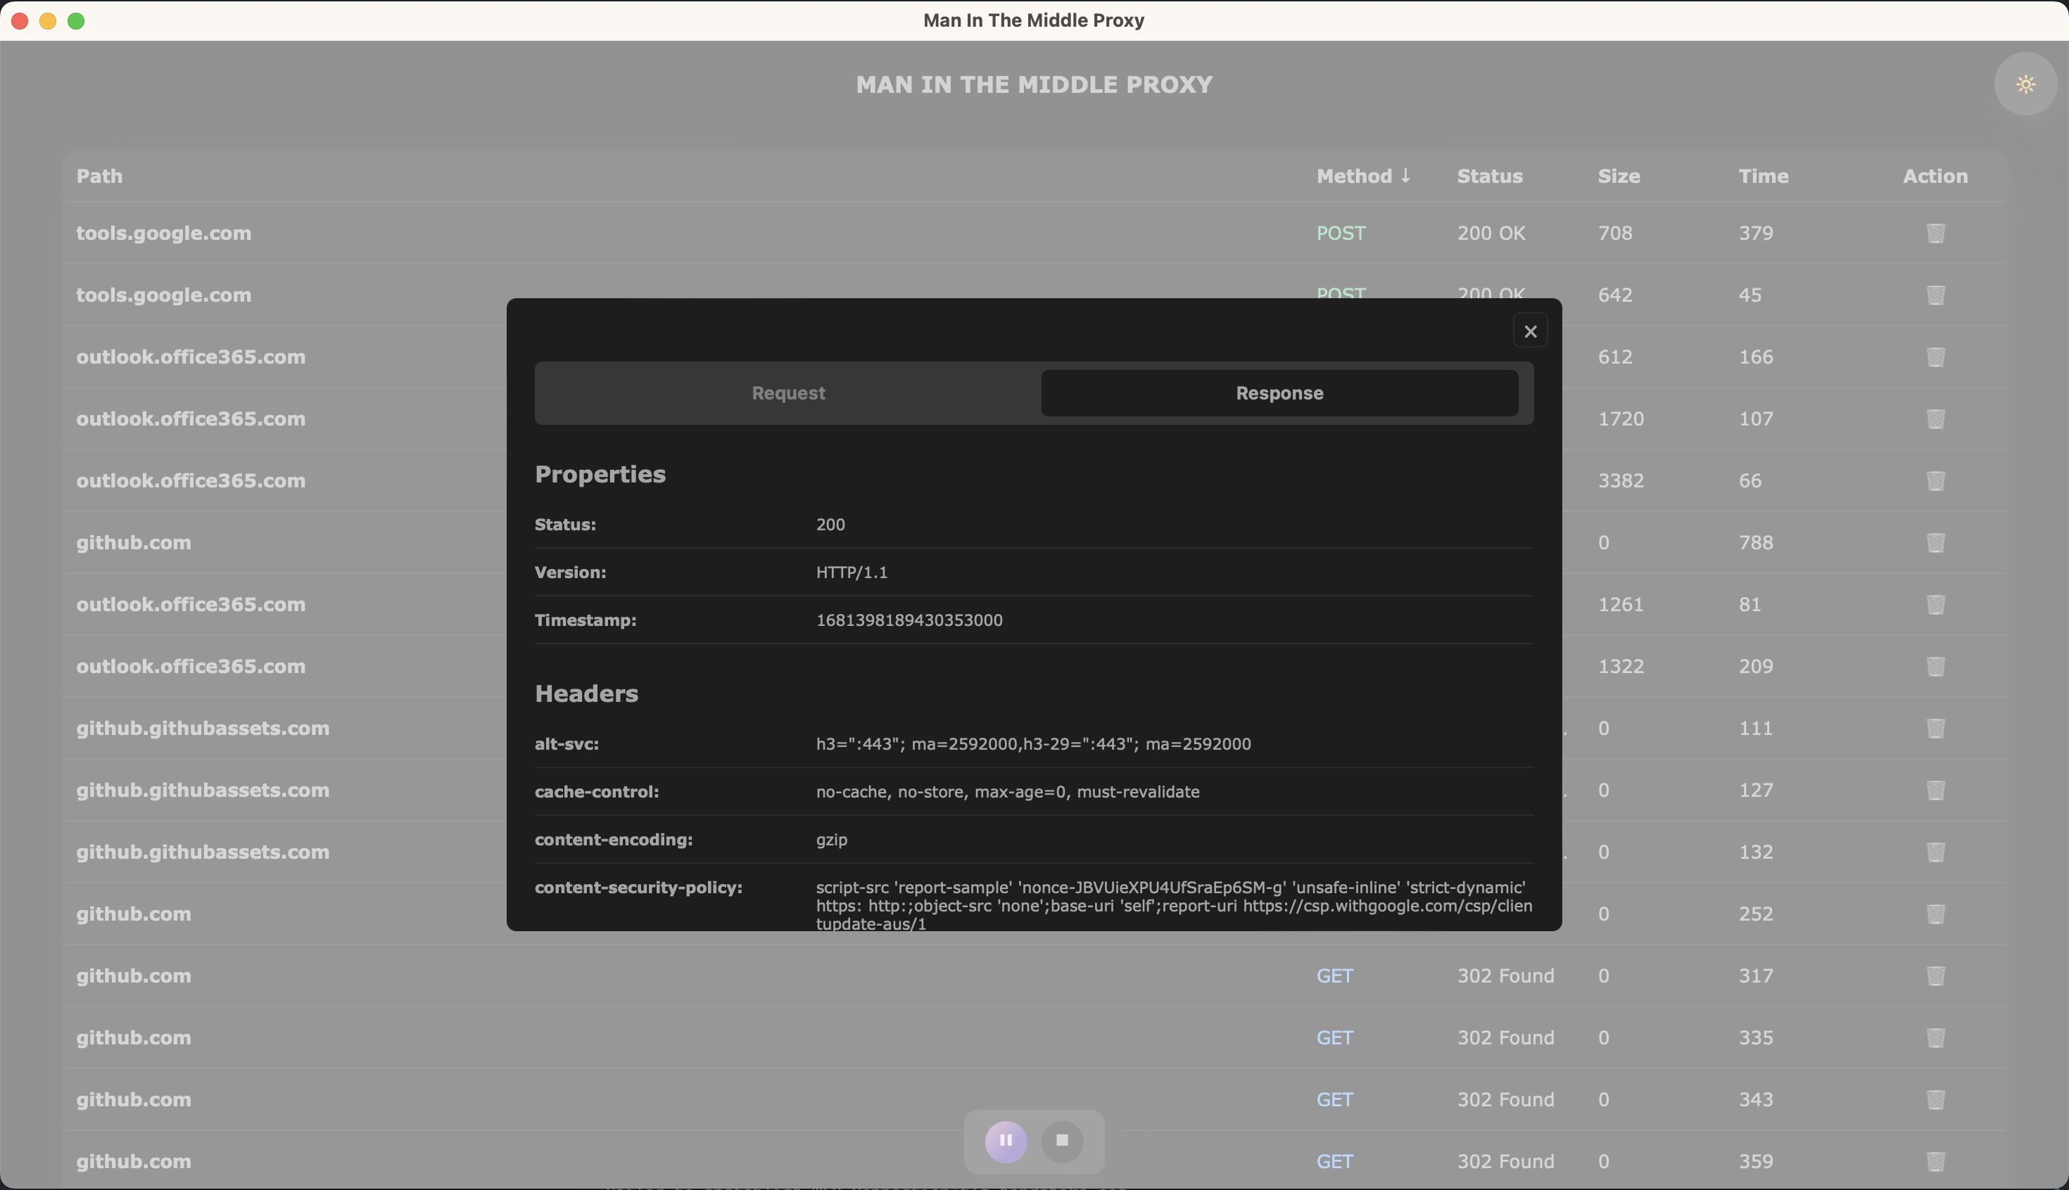
Task: Sort the table by Status column
Action: 1489,176
